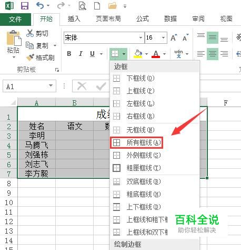
Task: Save the workbook with the floppy disk icon
Action: pos(25,6)
